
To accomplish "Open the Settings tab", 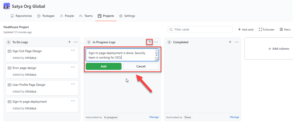I will click(127, 16).
